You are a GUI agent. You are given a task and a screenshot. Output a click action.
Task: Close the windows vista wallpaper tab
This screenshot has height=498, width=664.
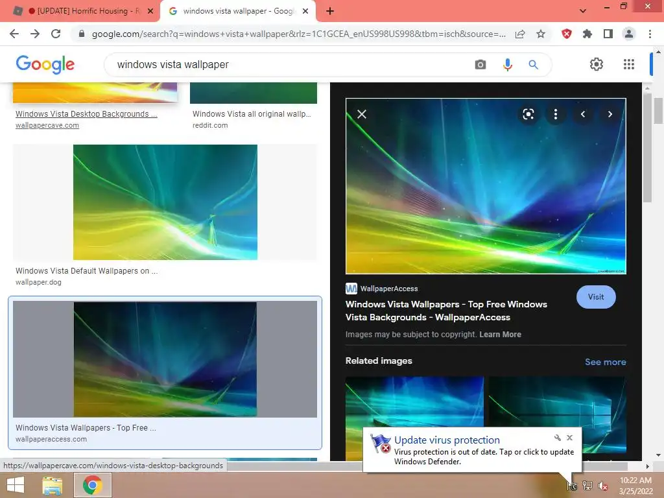pyautogui.click(x=305, y=11)
